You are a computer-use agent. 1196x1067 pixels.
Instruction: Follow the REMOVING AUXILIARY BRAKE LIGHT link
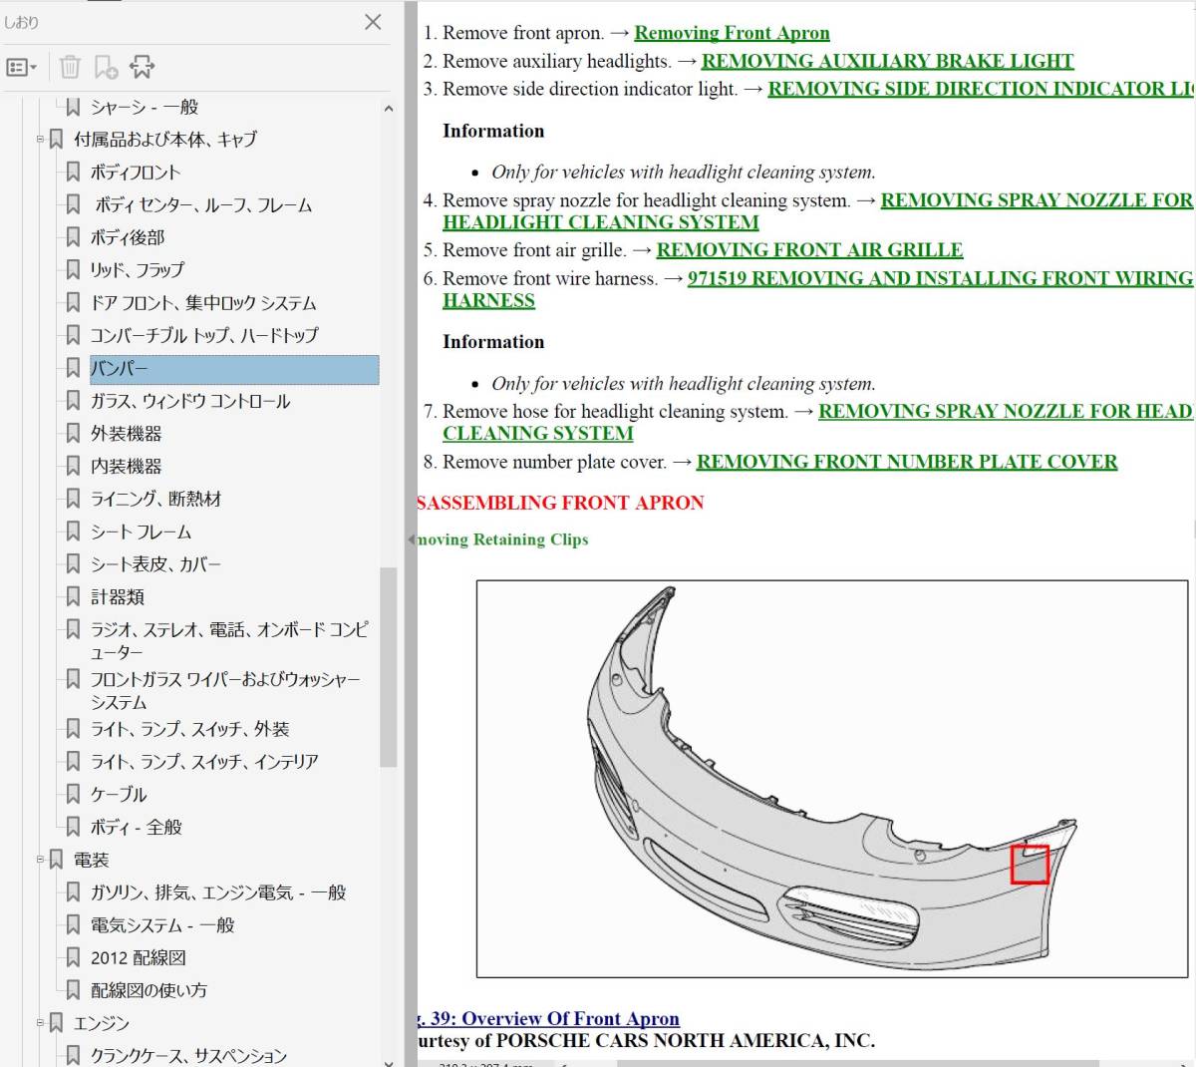click(x=887, y=61)
